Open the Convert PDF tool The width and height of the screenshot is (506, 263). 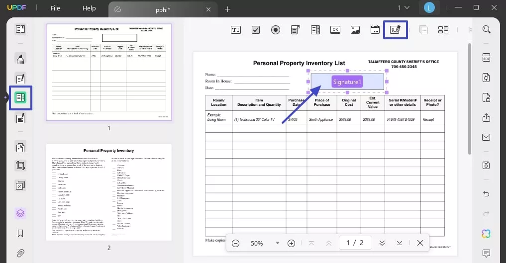[486, 78]
